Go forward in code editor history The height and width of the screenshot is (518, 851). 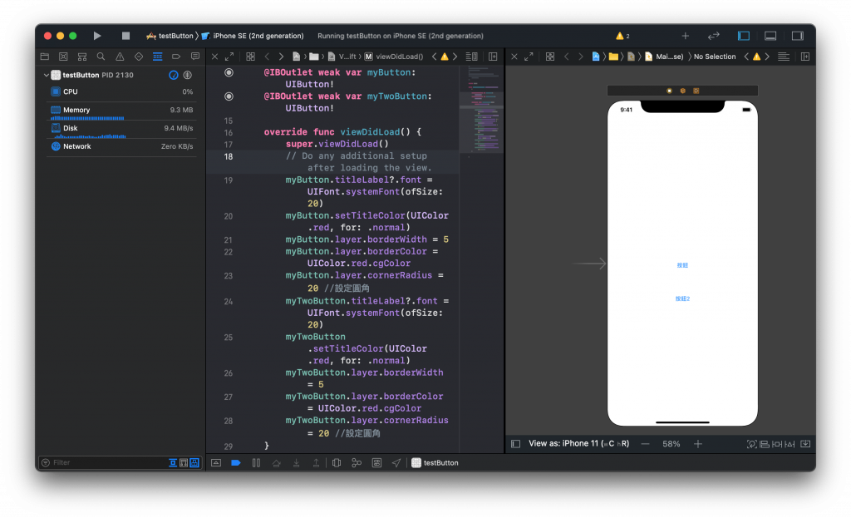(x=281, y=57)
